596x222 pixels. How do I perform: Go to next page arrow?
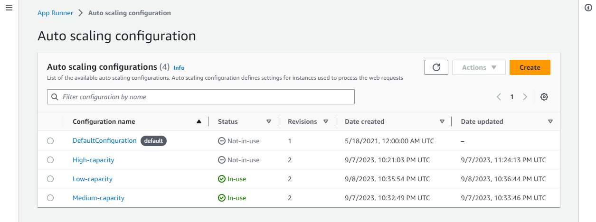[525, 97]
